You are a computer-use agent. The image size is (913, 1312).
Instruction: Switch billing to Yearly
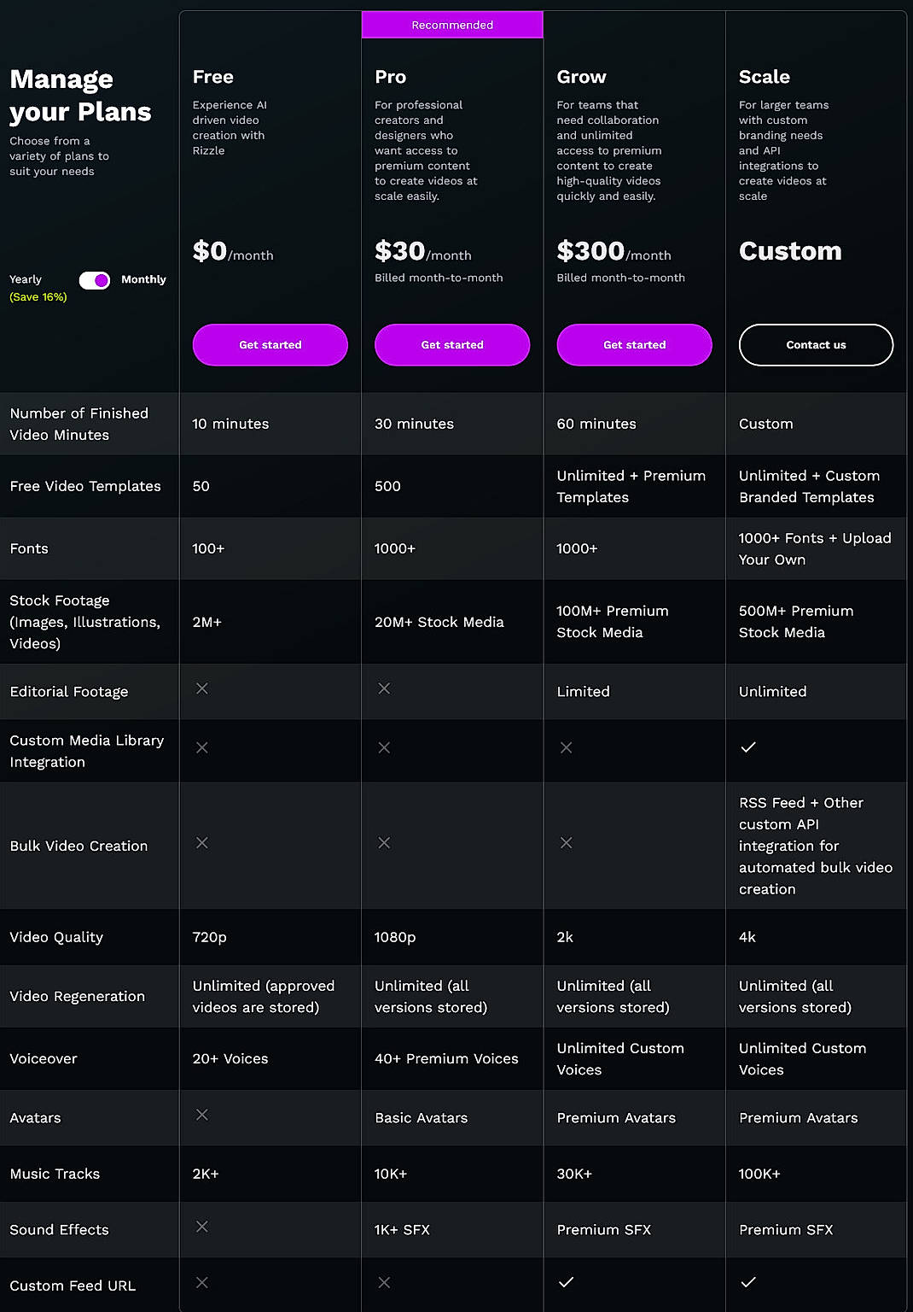coord(26,279)
